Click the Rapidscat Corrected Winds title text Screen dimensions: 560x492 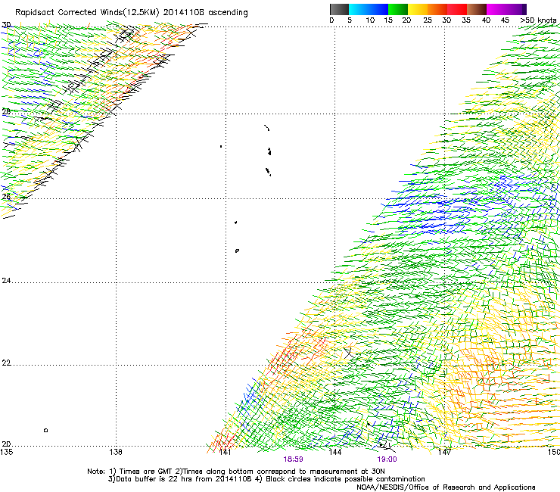pos(132,12)
